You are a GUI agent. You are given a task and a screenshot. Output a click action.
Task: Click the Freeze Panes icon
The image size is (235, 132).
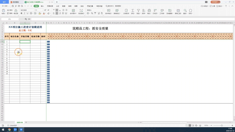tap(170, 11)
